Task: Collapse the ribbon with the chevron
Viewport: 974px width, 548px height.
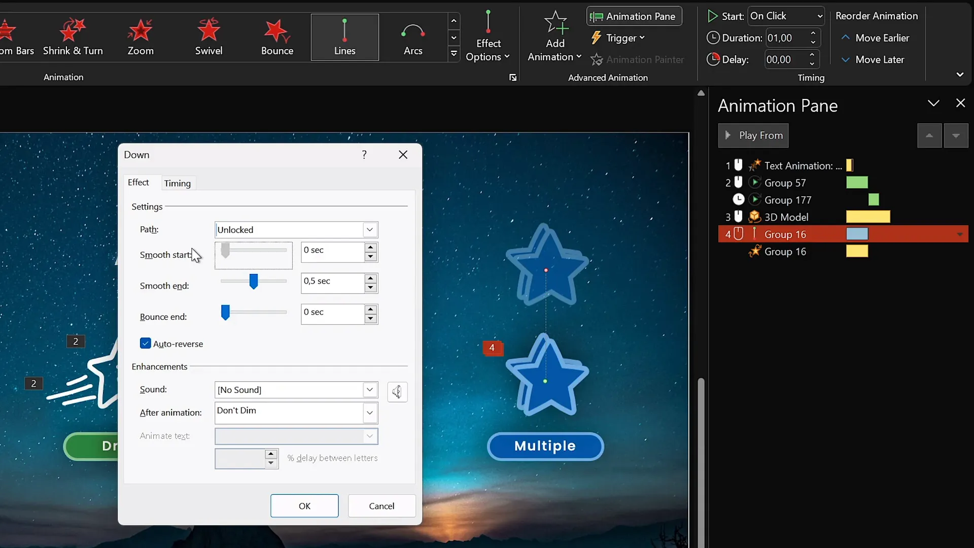Action: pyautogui.click(x=960, y=75)
